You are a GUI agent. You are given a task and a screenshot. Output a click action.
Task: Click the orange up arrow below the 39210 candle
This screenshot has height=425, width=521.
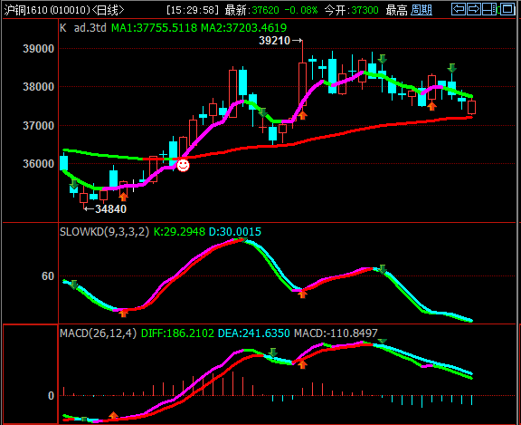coord(302,115)
